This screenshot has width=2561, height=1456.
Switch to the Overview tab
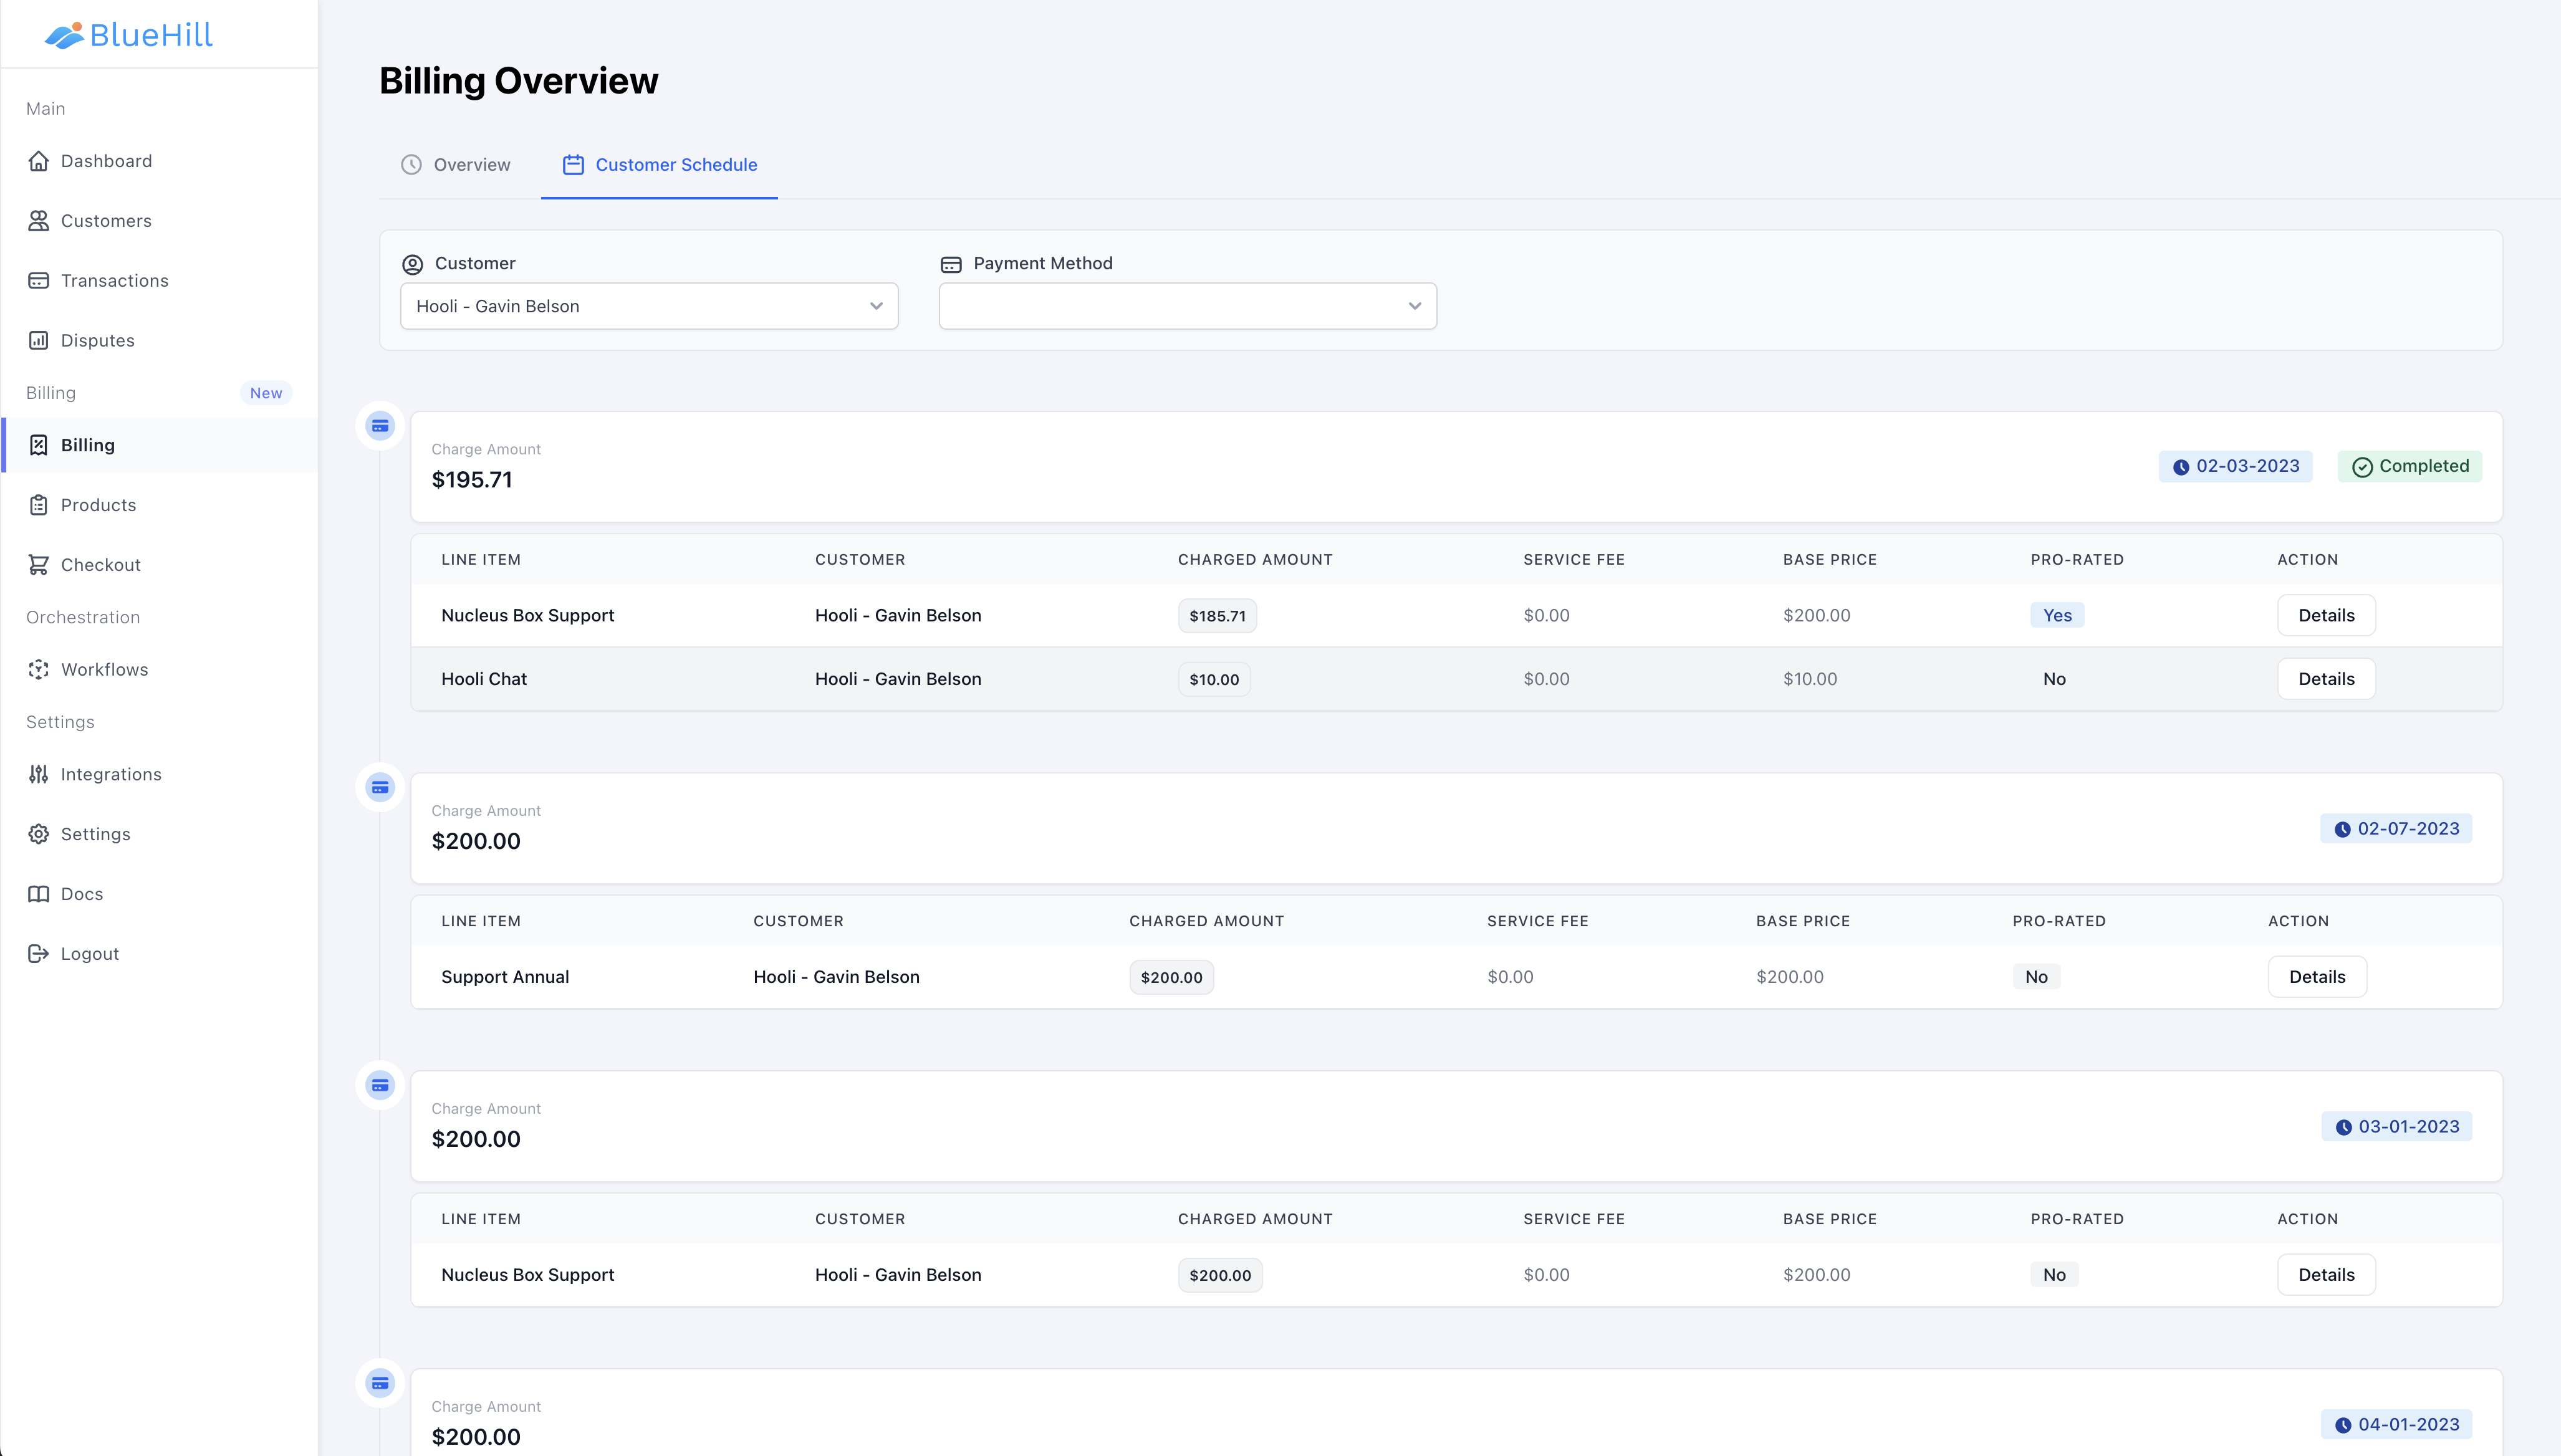[456, 165]
